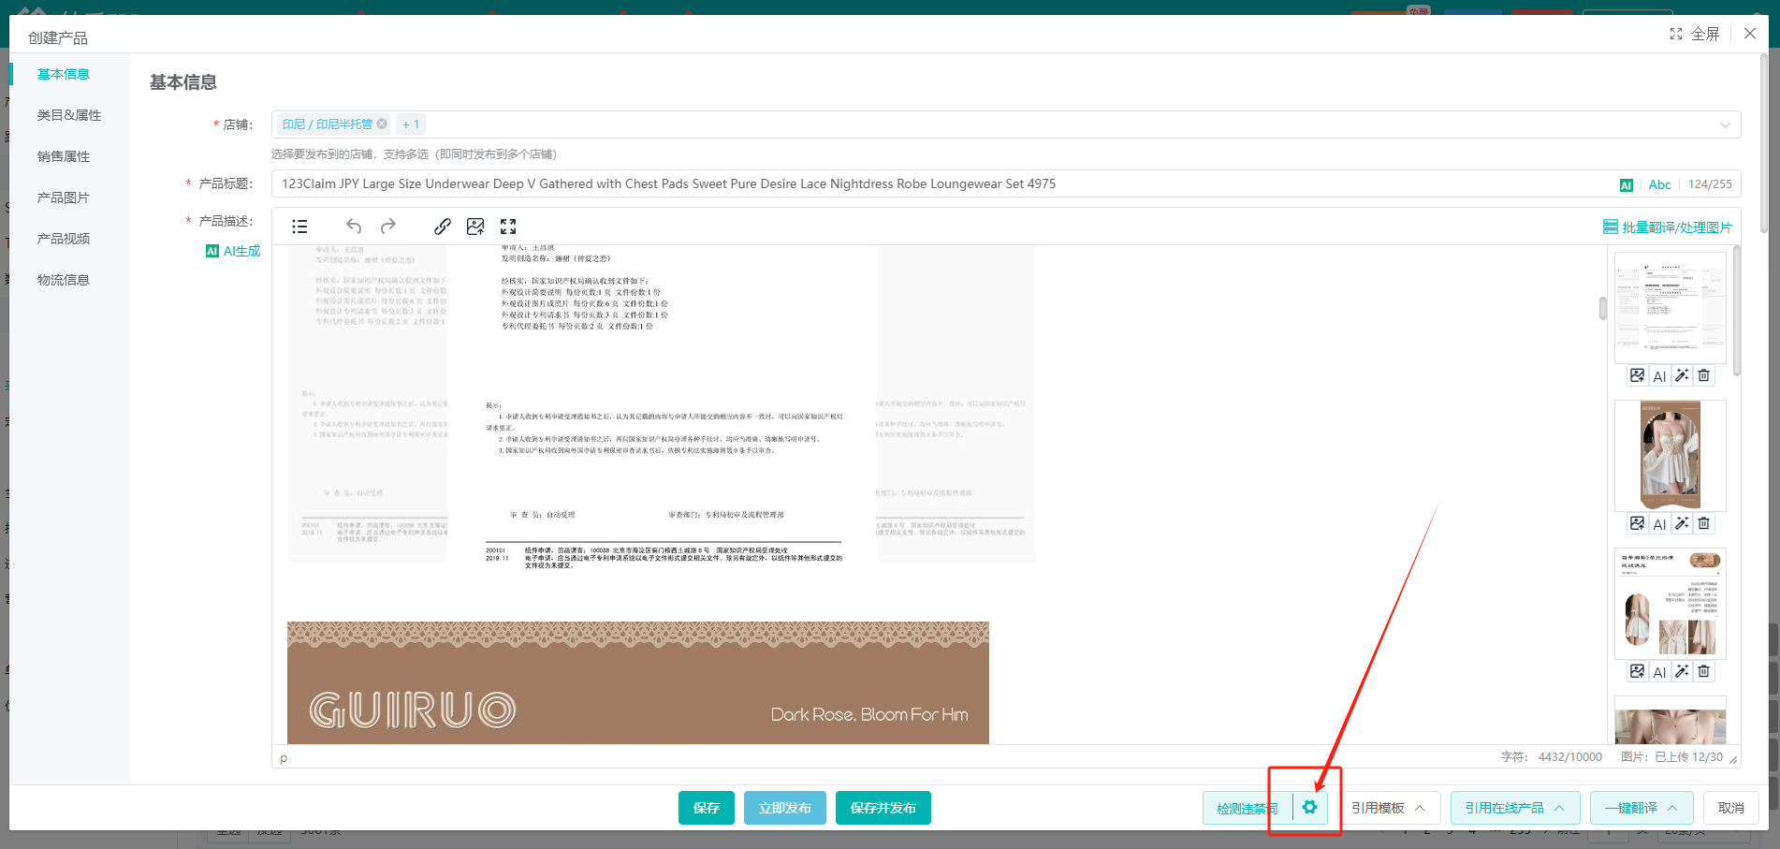1780x849 pixels.
Task: Go to 产品图片 section
Action: pos(64,198)
